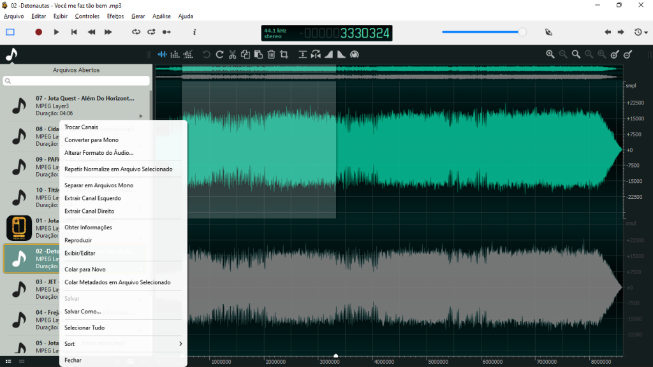Select the waveform view icon

(162, 55)
